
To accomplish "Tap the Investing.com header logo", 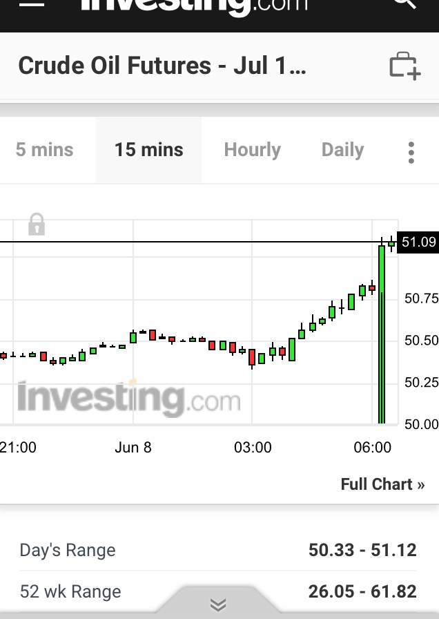I will point(193,6).
